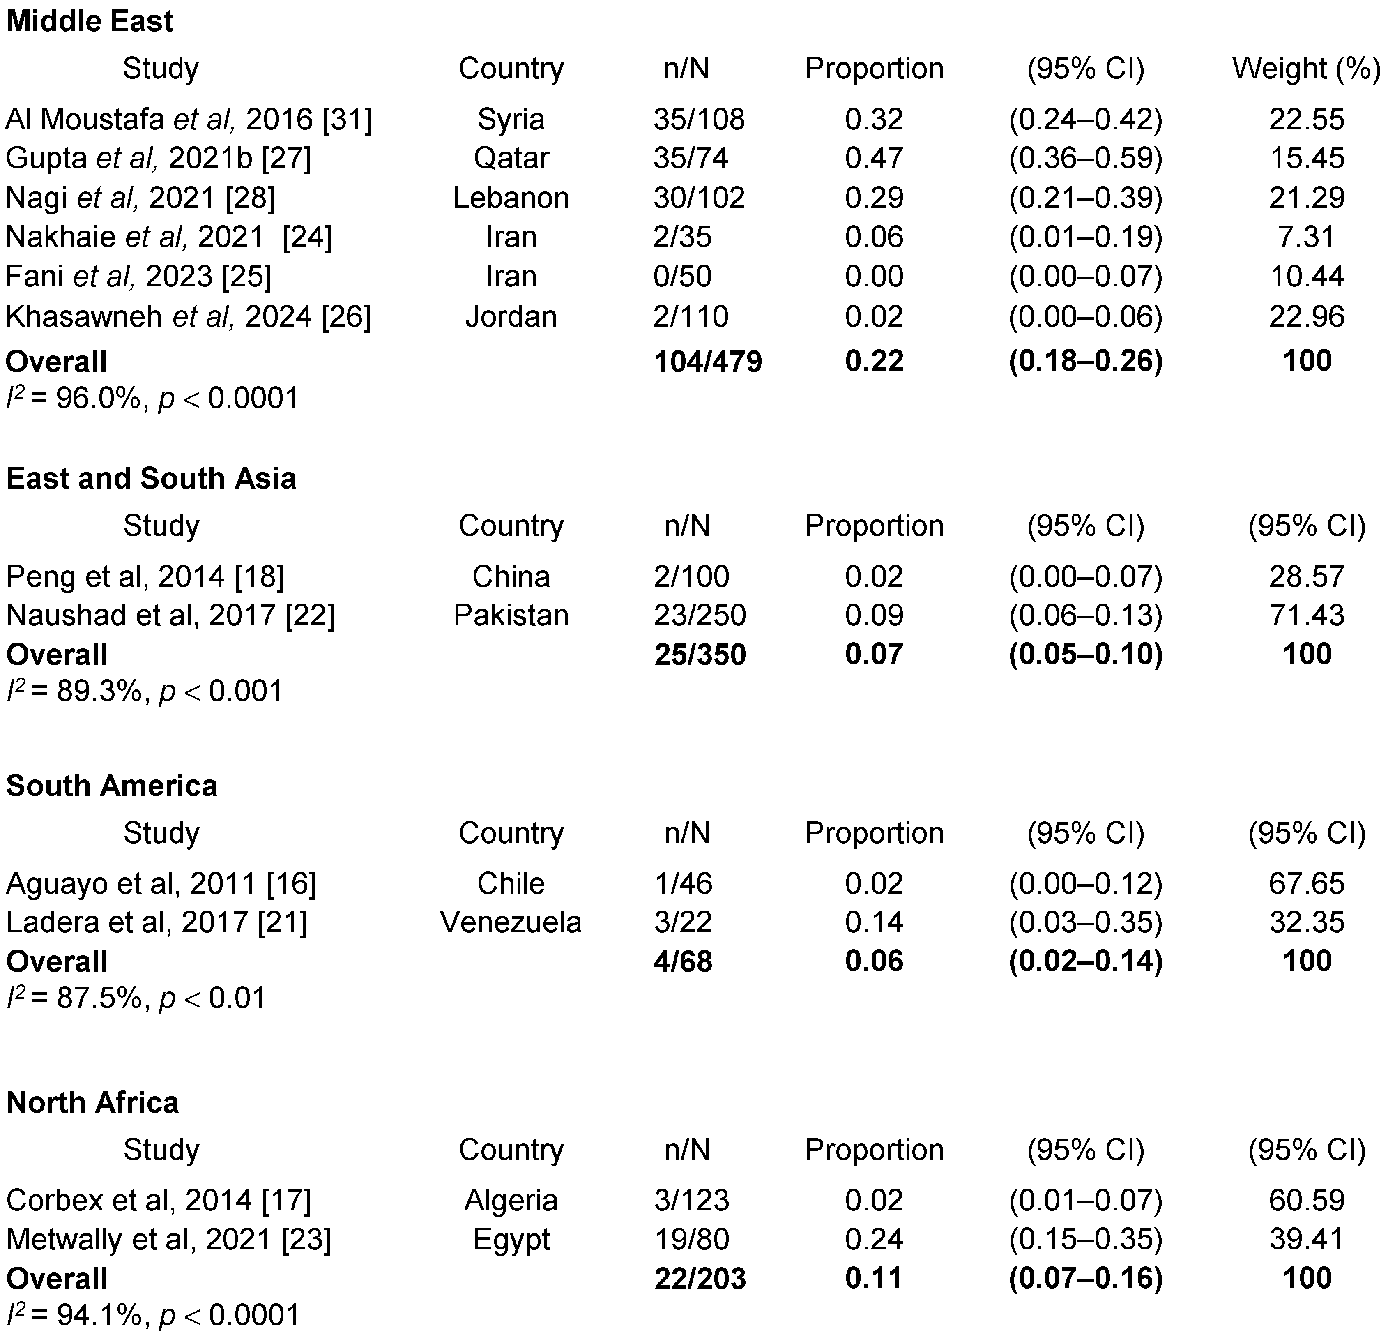
Task: Click the Aguayo et al, 2011 study
Action: tap(161, 883)
